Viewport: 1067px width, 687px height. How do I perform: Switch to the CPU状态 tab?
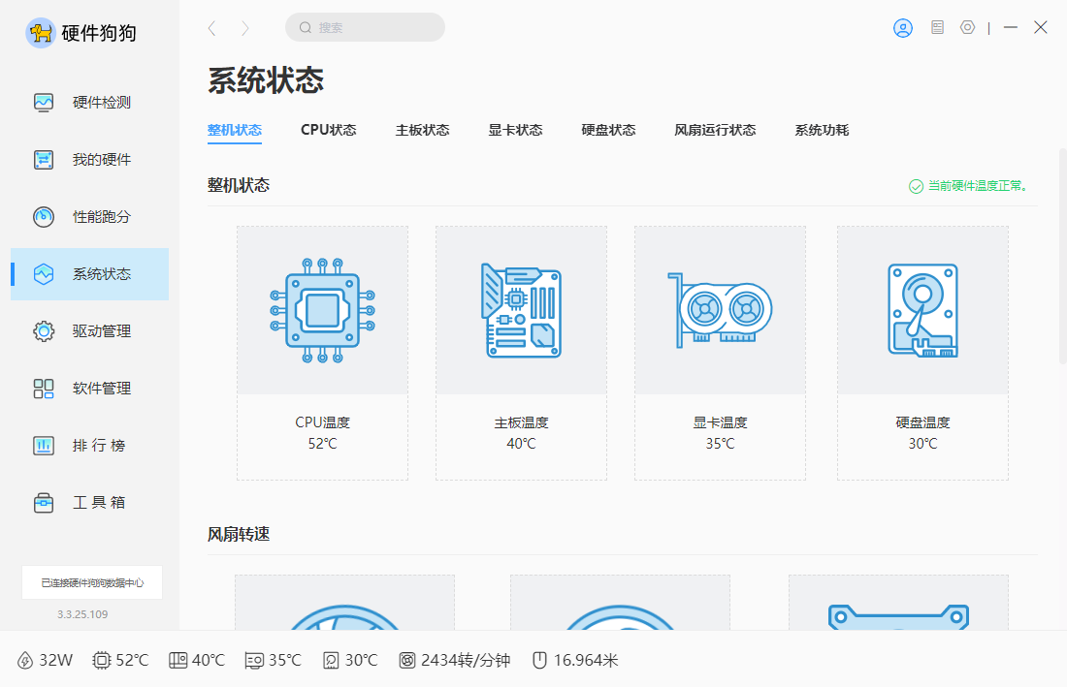pos(329,130)
